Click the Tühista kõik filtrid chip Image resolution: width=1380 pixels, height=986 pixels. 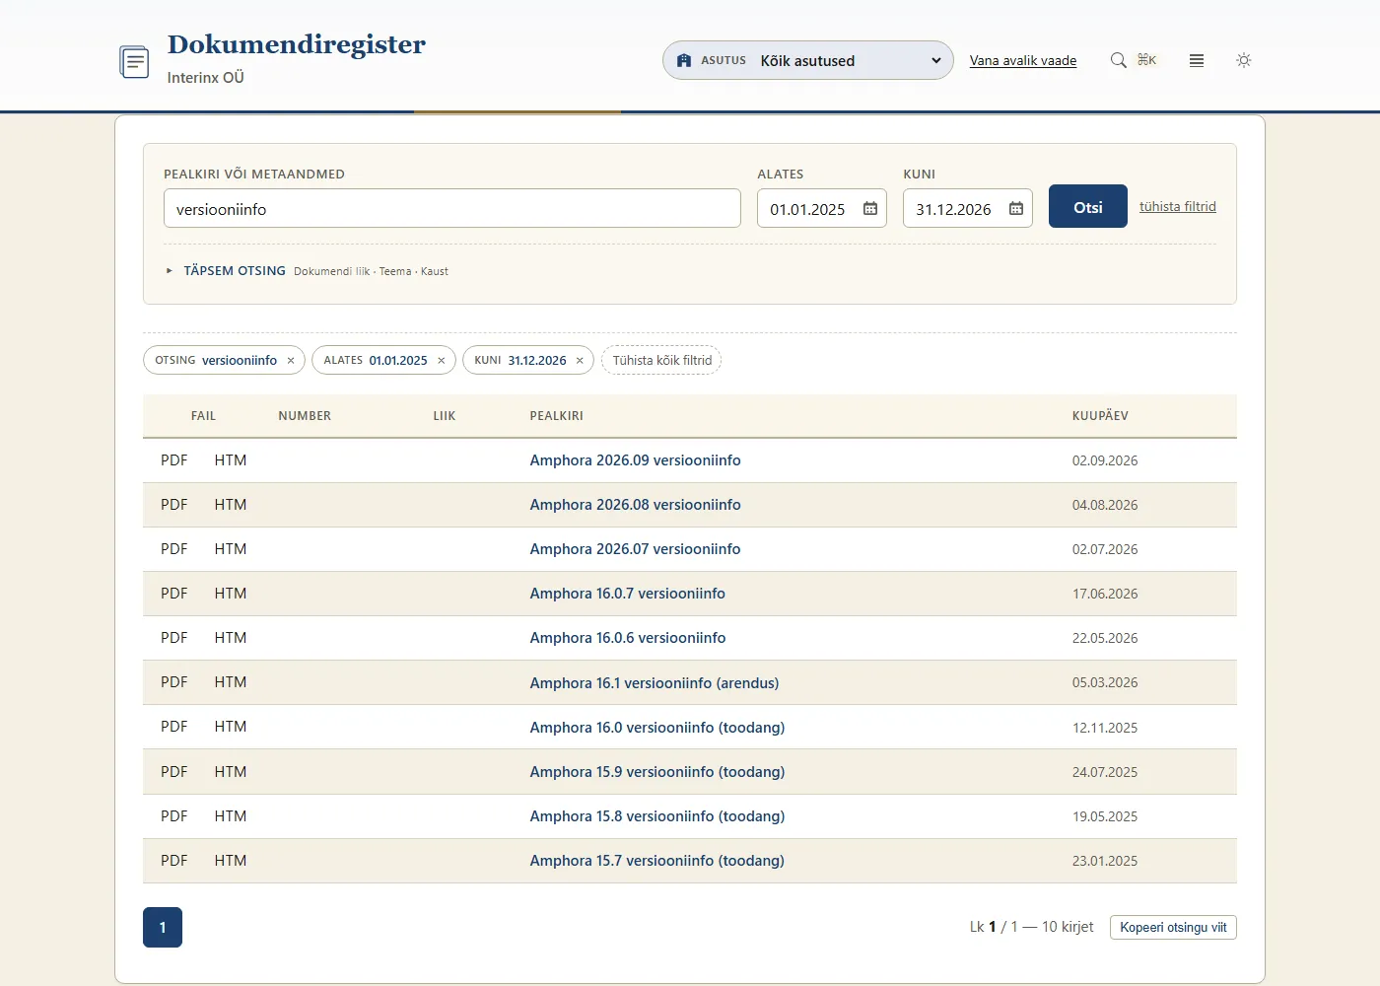(x=661, y=360)
